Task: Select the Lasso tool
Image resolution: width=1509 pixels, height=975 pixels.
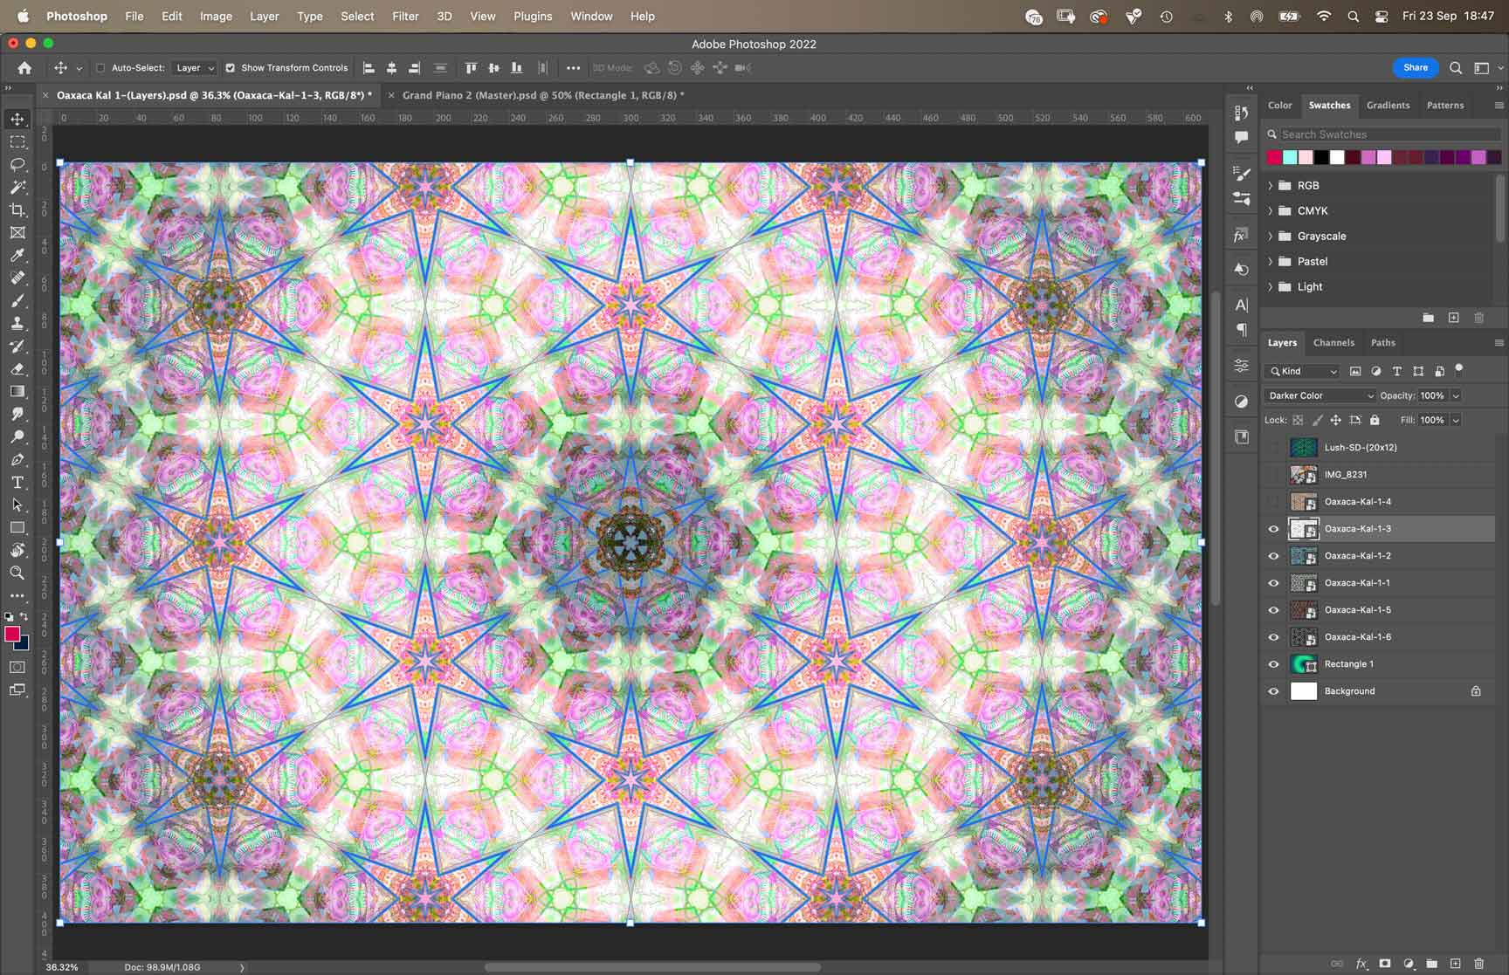Action: click(17, 164)
